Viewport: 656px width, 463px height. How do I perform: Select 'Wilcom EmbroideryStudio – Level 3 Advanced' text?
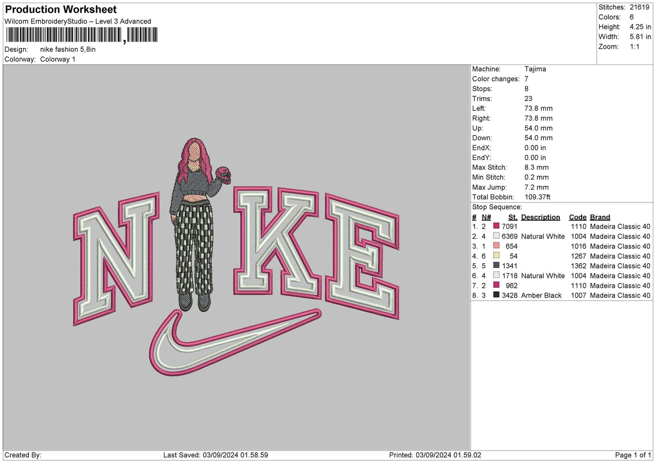pyautogui.click(x=78, y=21)
